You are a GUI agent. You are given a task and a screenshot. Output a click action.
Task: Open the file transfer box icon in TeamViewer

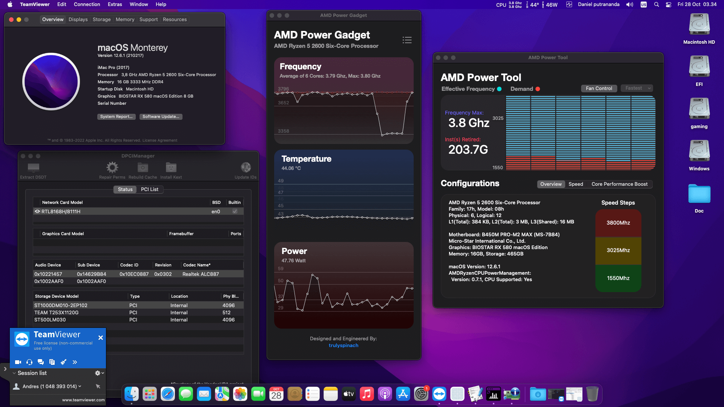[x=52, y=362]
